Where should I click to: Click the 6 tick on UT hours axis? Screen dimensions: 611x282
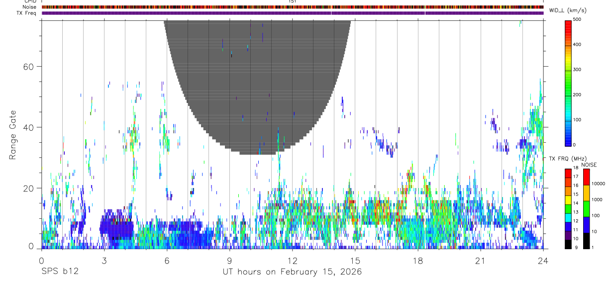point(167,261)
